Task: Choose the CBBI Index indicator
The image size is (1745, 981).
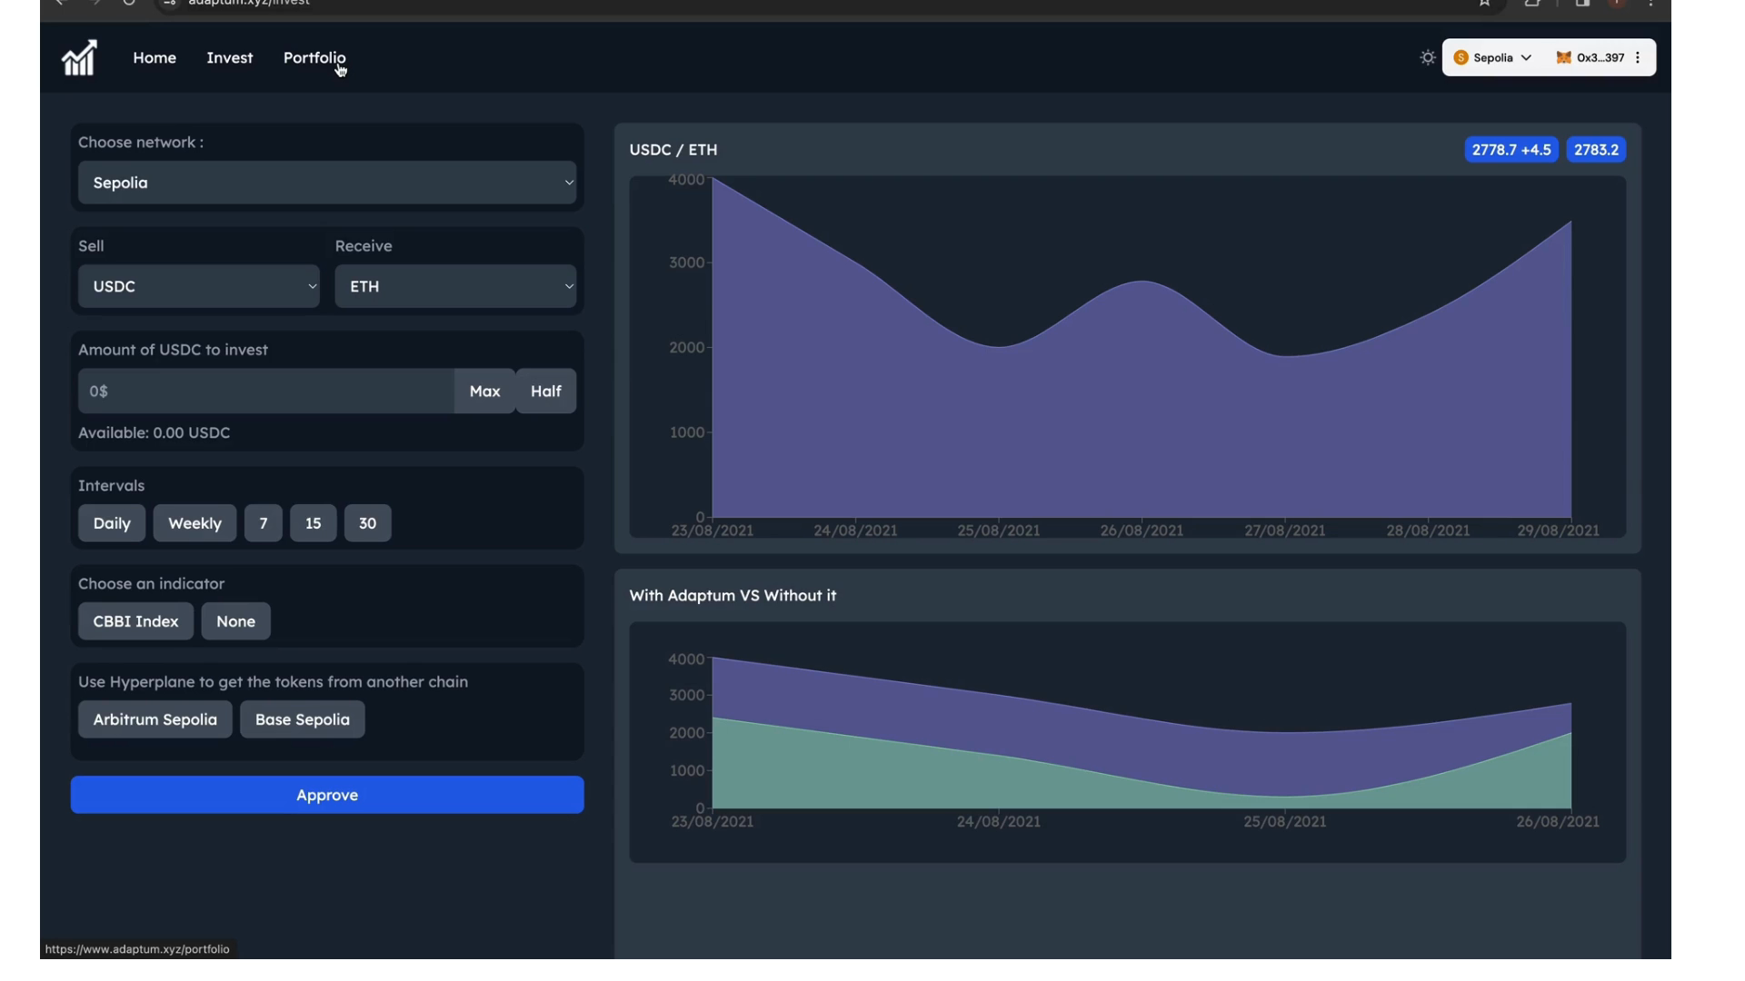Action: pyautogui.click(x=135, y=621)
